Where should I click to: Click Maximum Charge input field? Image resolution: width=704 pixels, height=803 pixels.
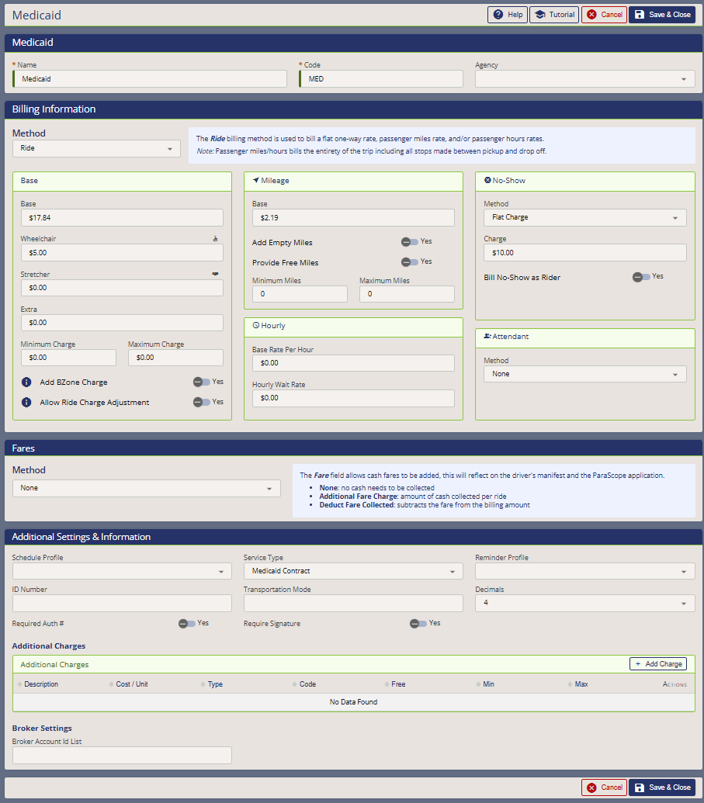coord(175,358)
